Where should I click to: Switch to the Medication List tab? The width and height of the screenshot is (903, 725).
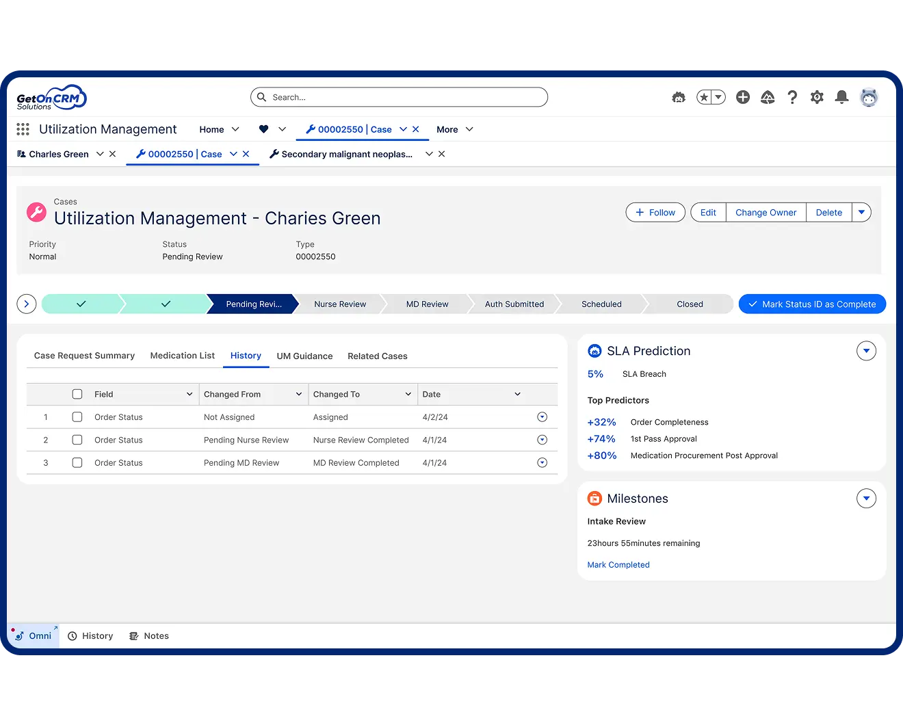point(182,356)
